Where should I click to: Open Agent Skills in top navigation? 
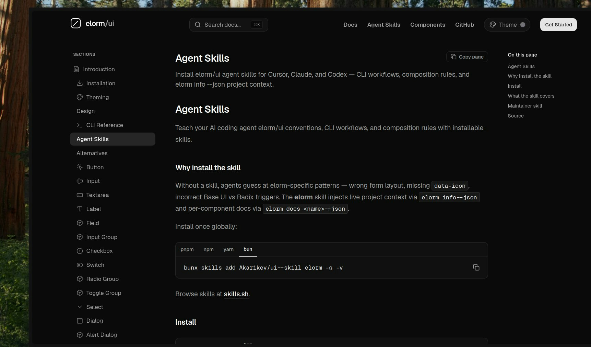[383, 25]
